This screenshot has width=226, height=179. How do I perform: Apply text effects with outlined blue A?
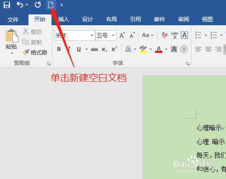(x=128, y=49)
